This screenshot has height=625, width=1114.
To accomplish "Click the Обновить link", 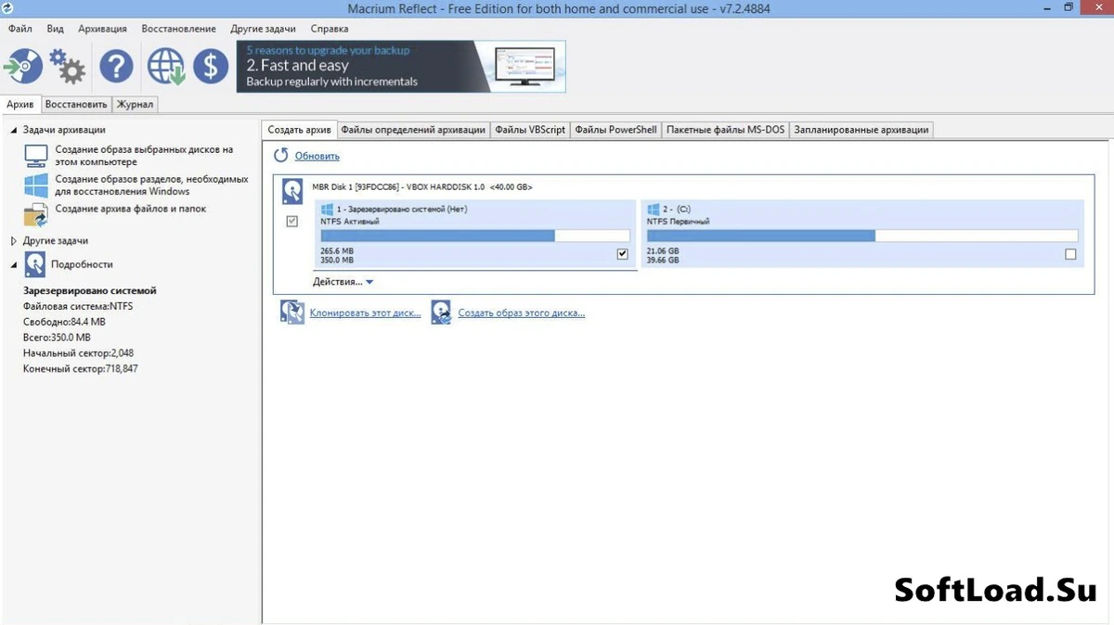I will tap(317, 157).
